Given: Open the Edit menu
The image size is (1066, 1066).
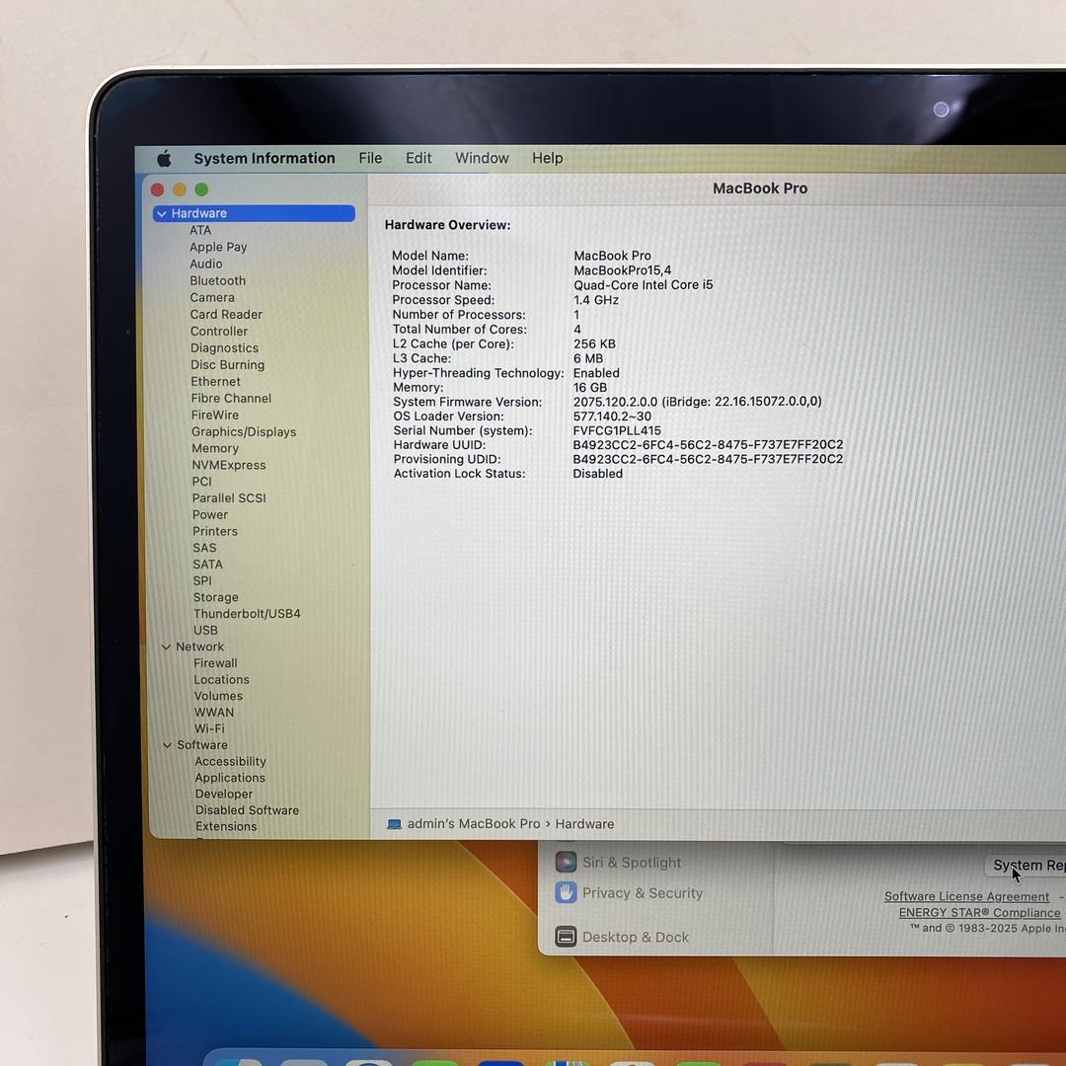Looking at the screenshot, I should click(419, 158).
